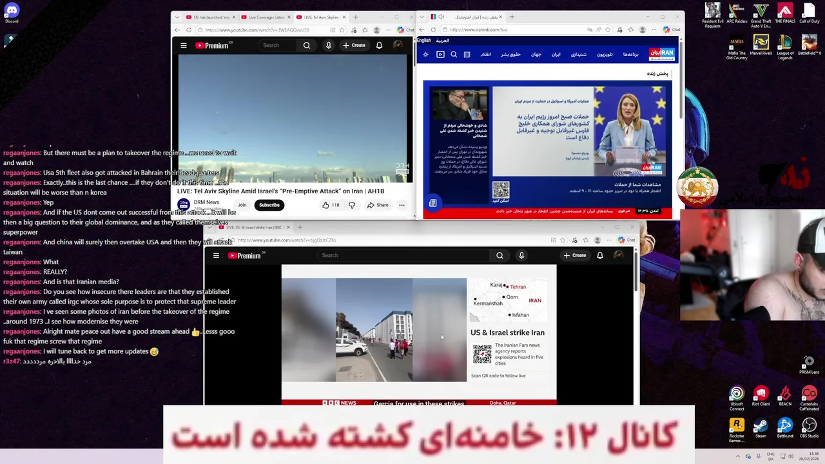Switch Iran International site to Arabic

pos(442,41)
